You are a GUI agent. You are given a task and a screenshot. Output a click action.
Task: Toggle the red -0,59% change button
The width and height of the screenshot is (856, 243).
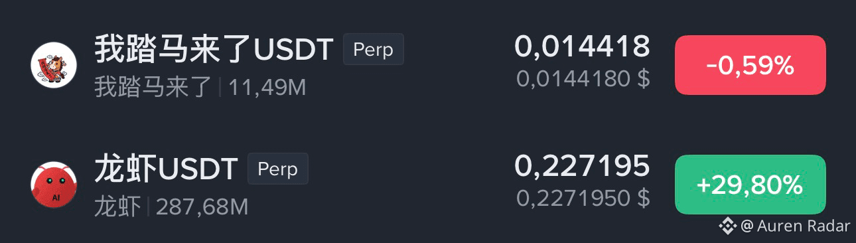(x=750, y=65)
